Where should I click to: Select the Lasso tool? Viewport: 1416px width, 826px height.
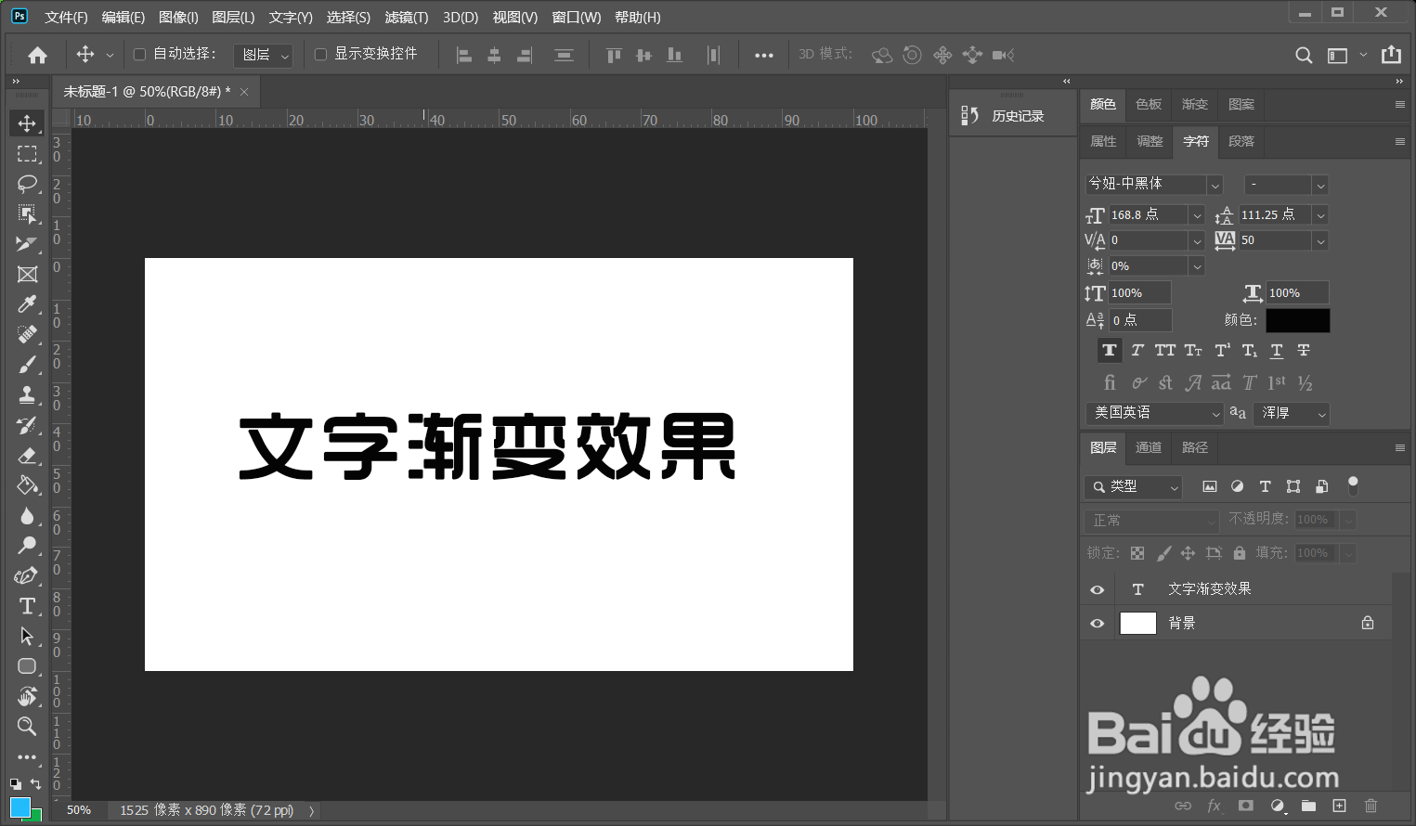27,184
